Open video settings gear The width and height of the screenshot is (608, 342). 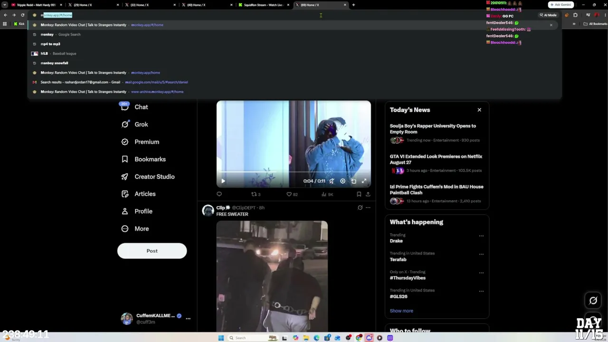point(342,181)
